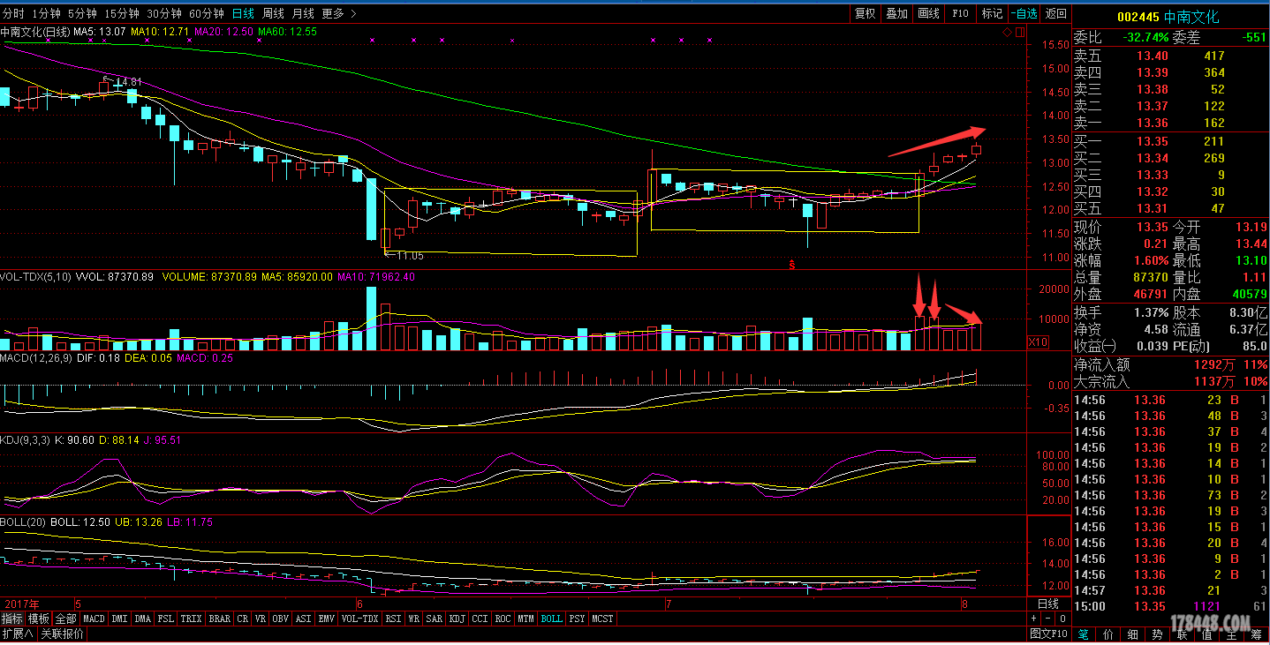Click the red $ marker under candles
This screenshot has width=1270, height=645.
click(792, 264)
